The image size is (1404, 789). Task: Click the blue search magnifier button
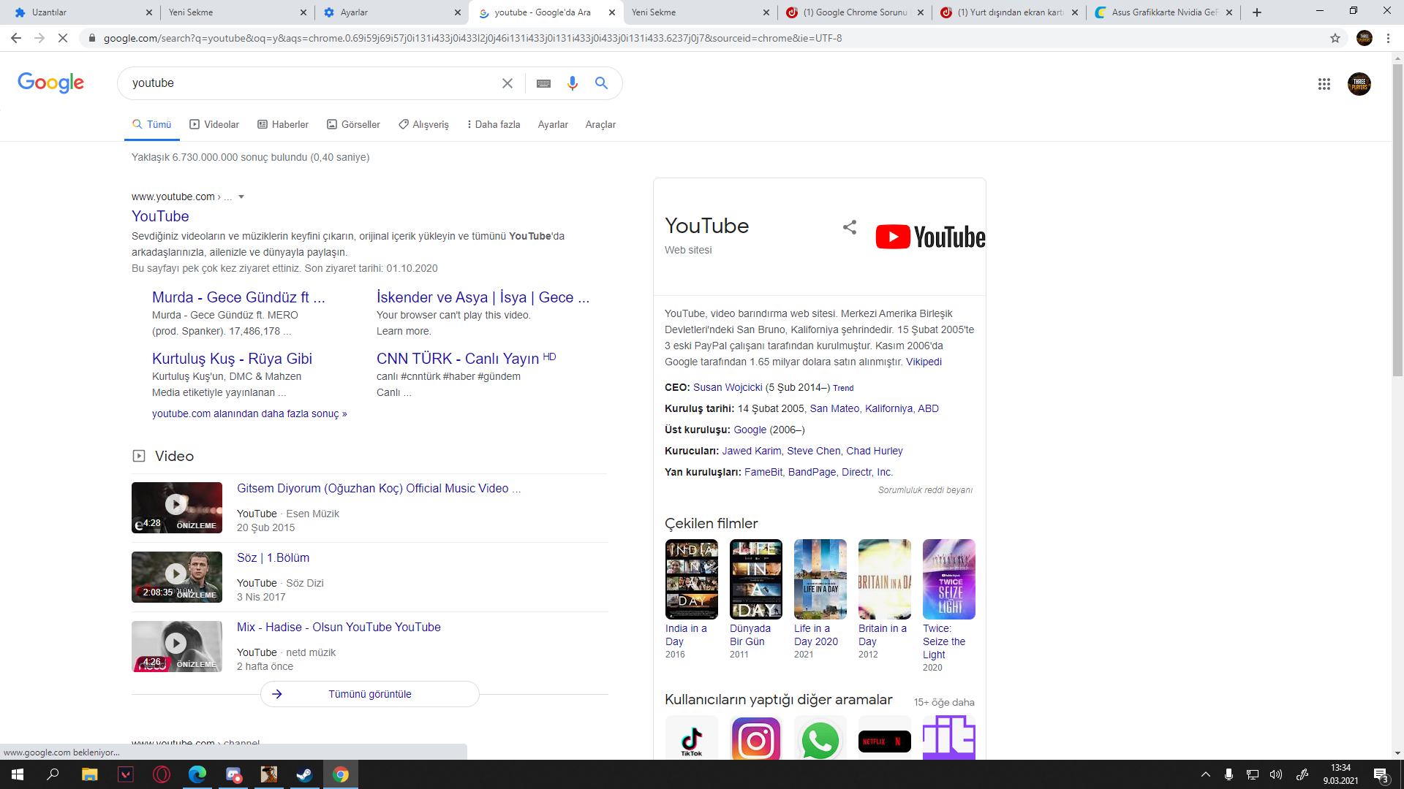tap(601, 83)
